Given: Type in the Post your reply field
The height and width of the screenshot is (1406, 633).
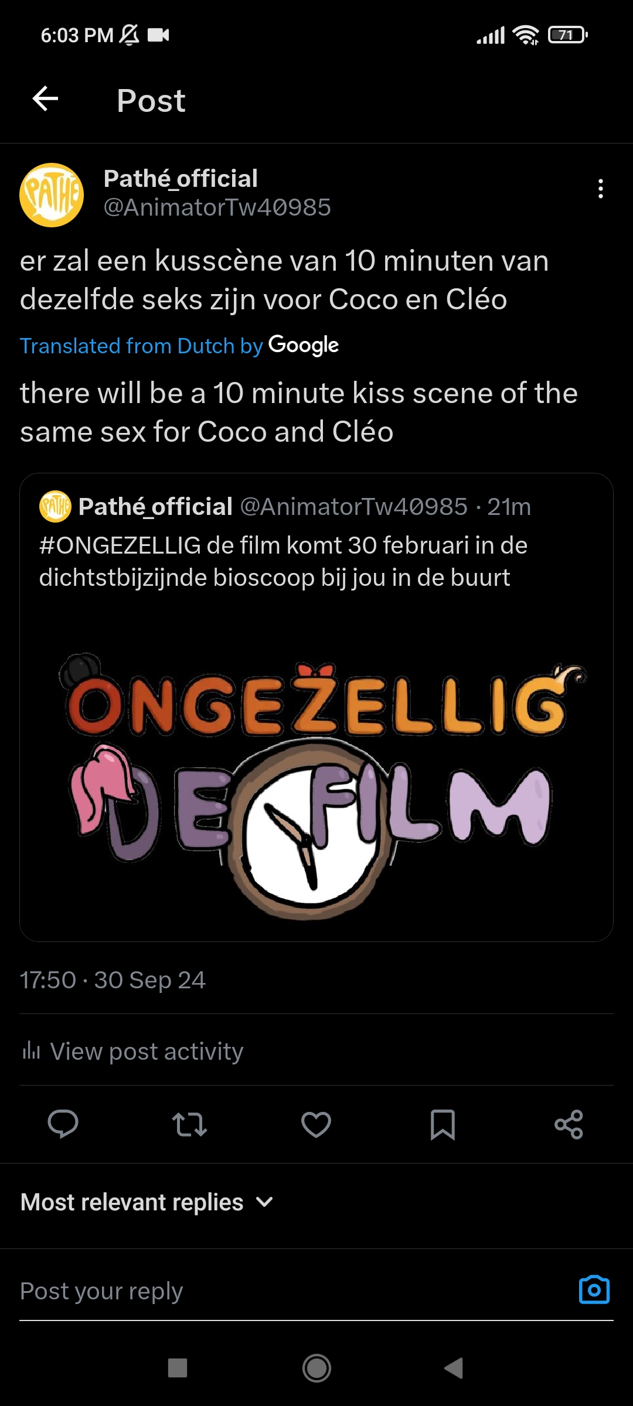Looking at the screenshot, I should point(281,1291).
